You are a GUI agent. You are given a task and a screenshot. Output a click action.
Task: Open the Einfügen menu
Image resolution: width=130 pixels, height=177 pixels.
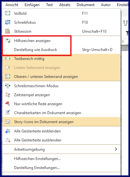click(32, 5)
